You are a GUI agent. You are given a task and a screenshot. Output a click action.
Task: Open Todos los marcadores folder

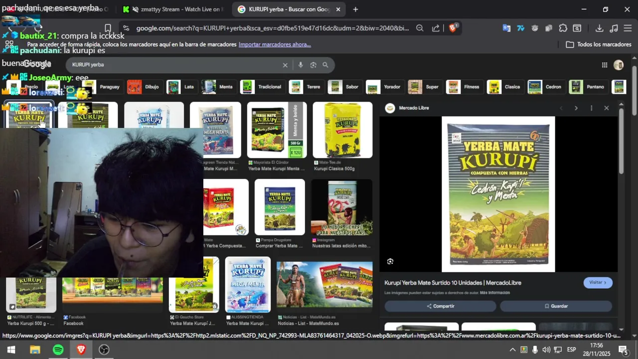[x=599, y=44]
